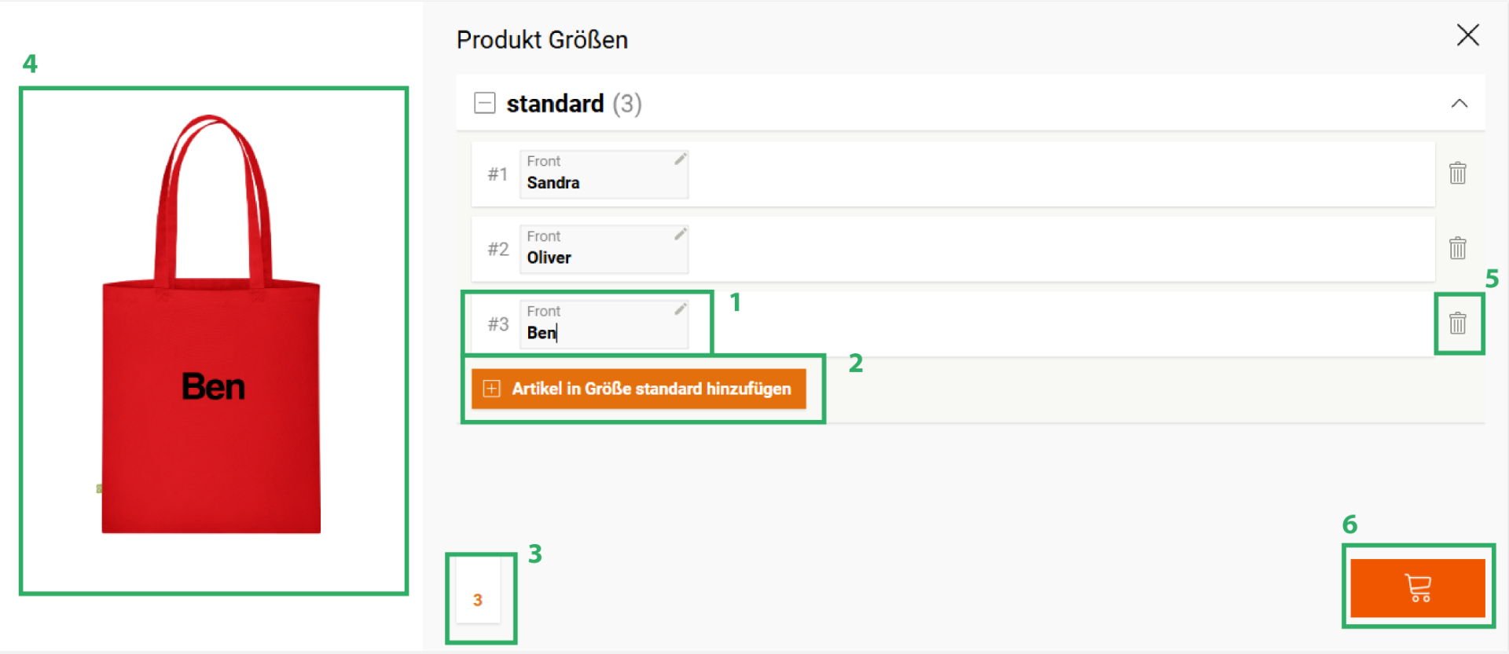
Task: Remove item #3 using the trash icon
Action: click(x=1457, y=323)
